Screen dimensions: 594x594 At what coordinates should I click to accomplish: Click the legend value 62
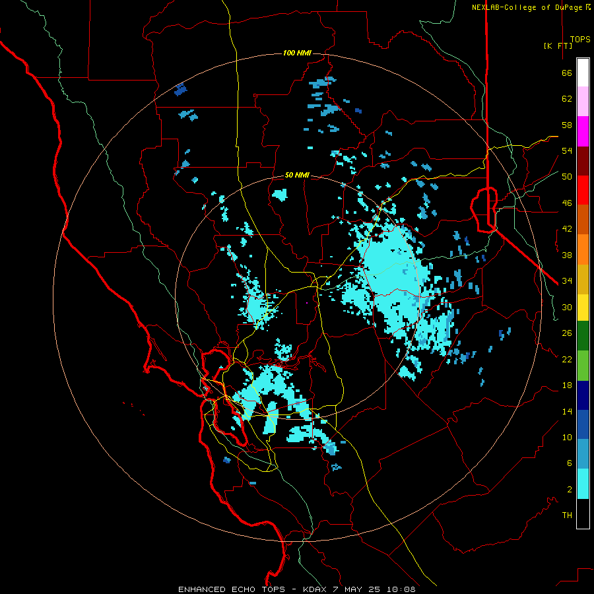[567, 99]
